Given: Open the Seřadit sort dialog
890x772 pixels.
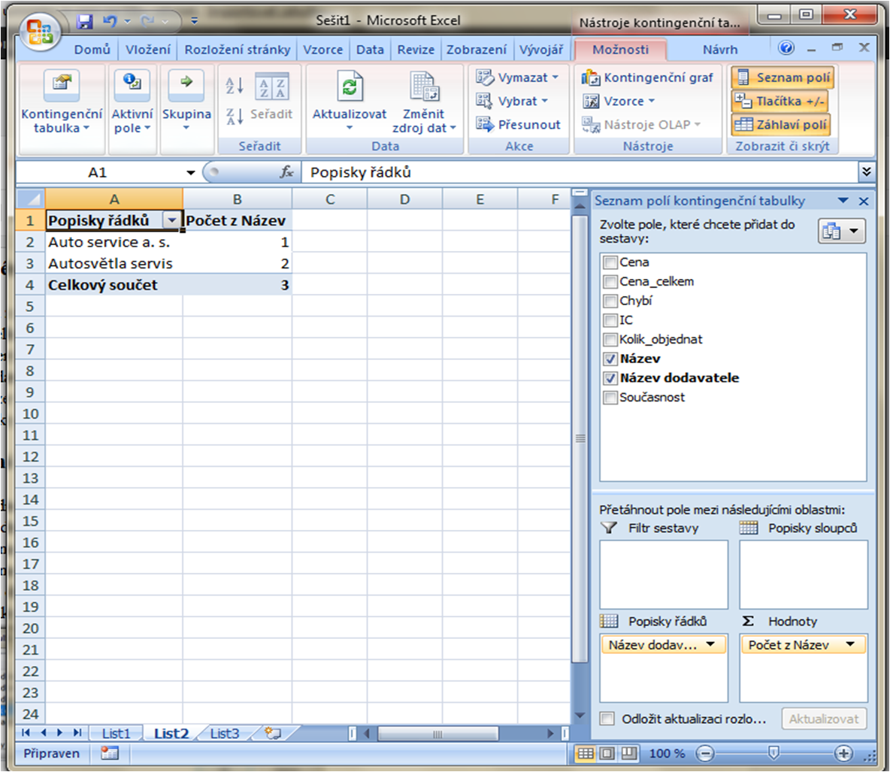Looking at the screenshot, I should click(271, 95).
